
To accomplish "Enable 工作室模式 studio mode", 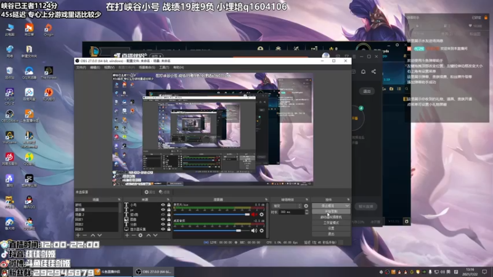I will (x=331, y=223).
